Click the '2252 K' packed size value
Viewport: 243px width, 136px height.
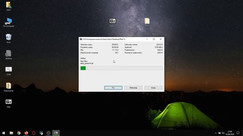point(160,53)
